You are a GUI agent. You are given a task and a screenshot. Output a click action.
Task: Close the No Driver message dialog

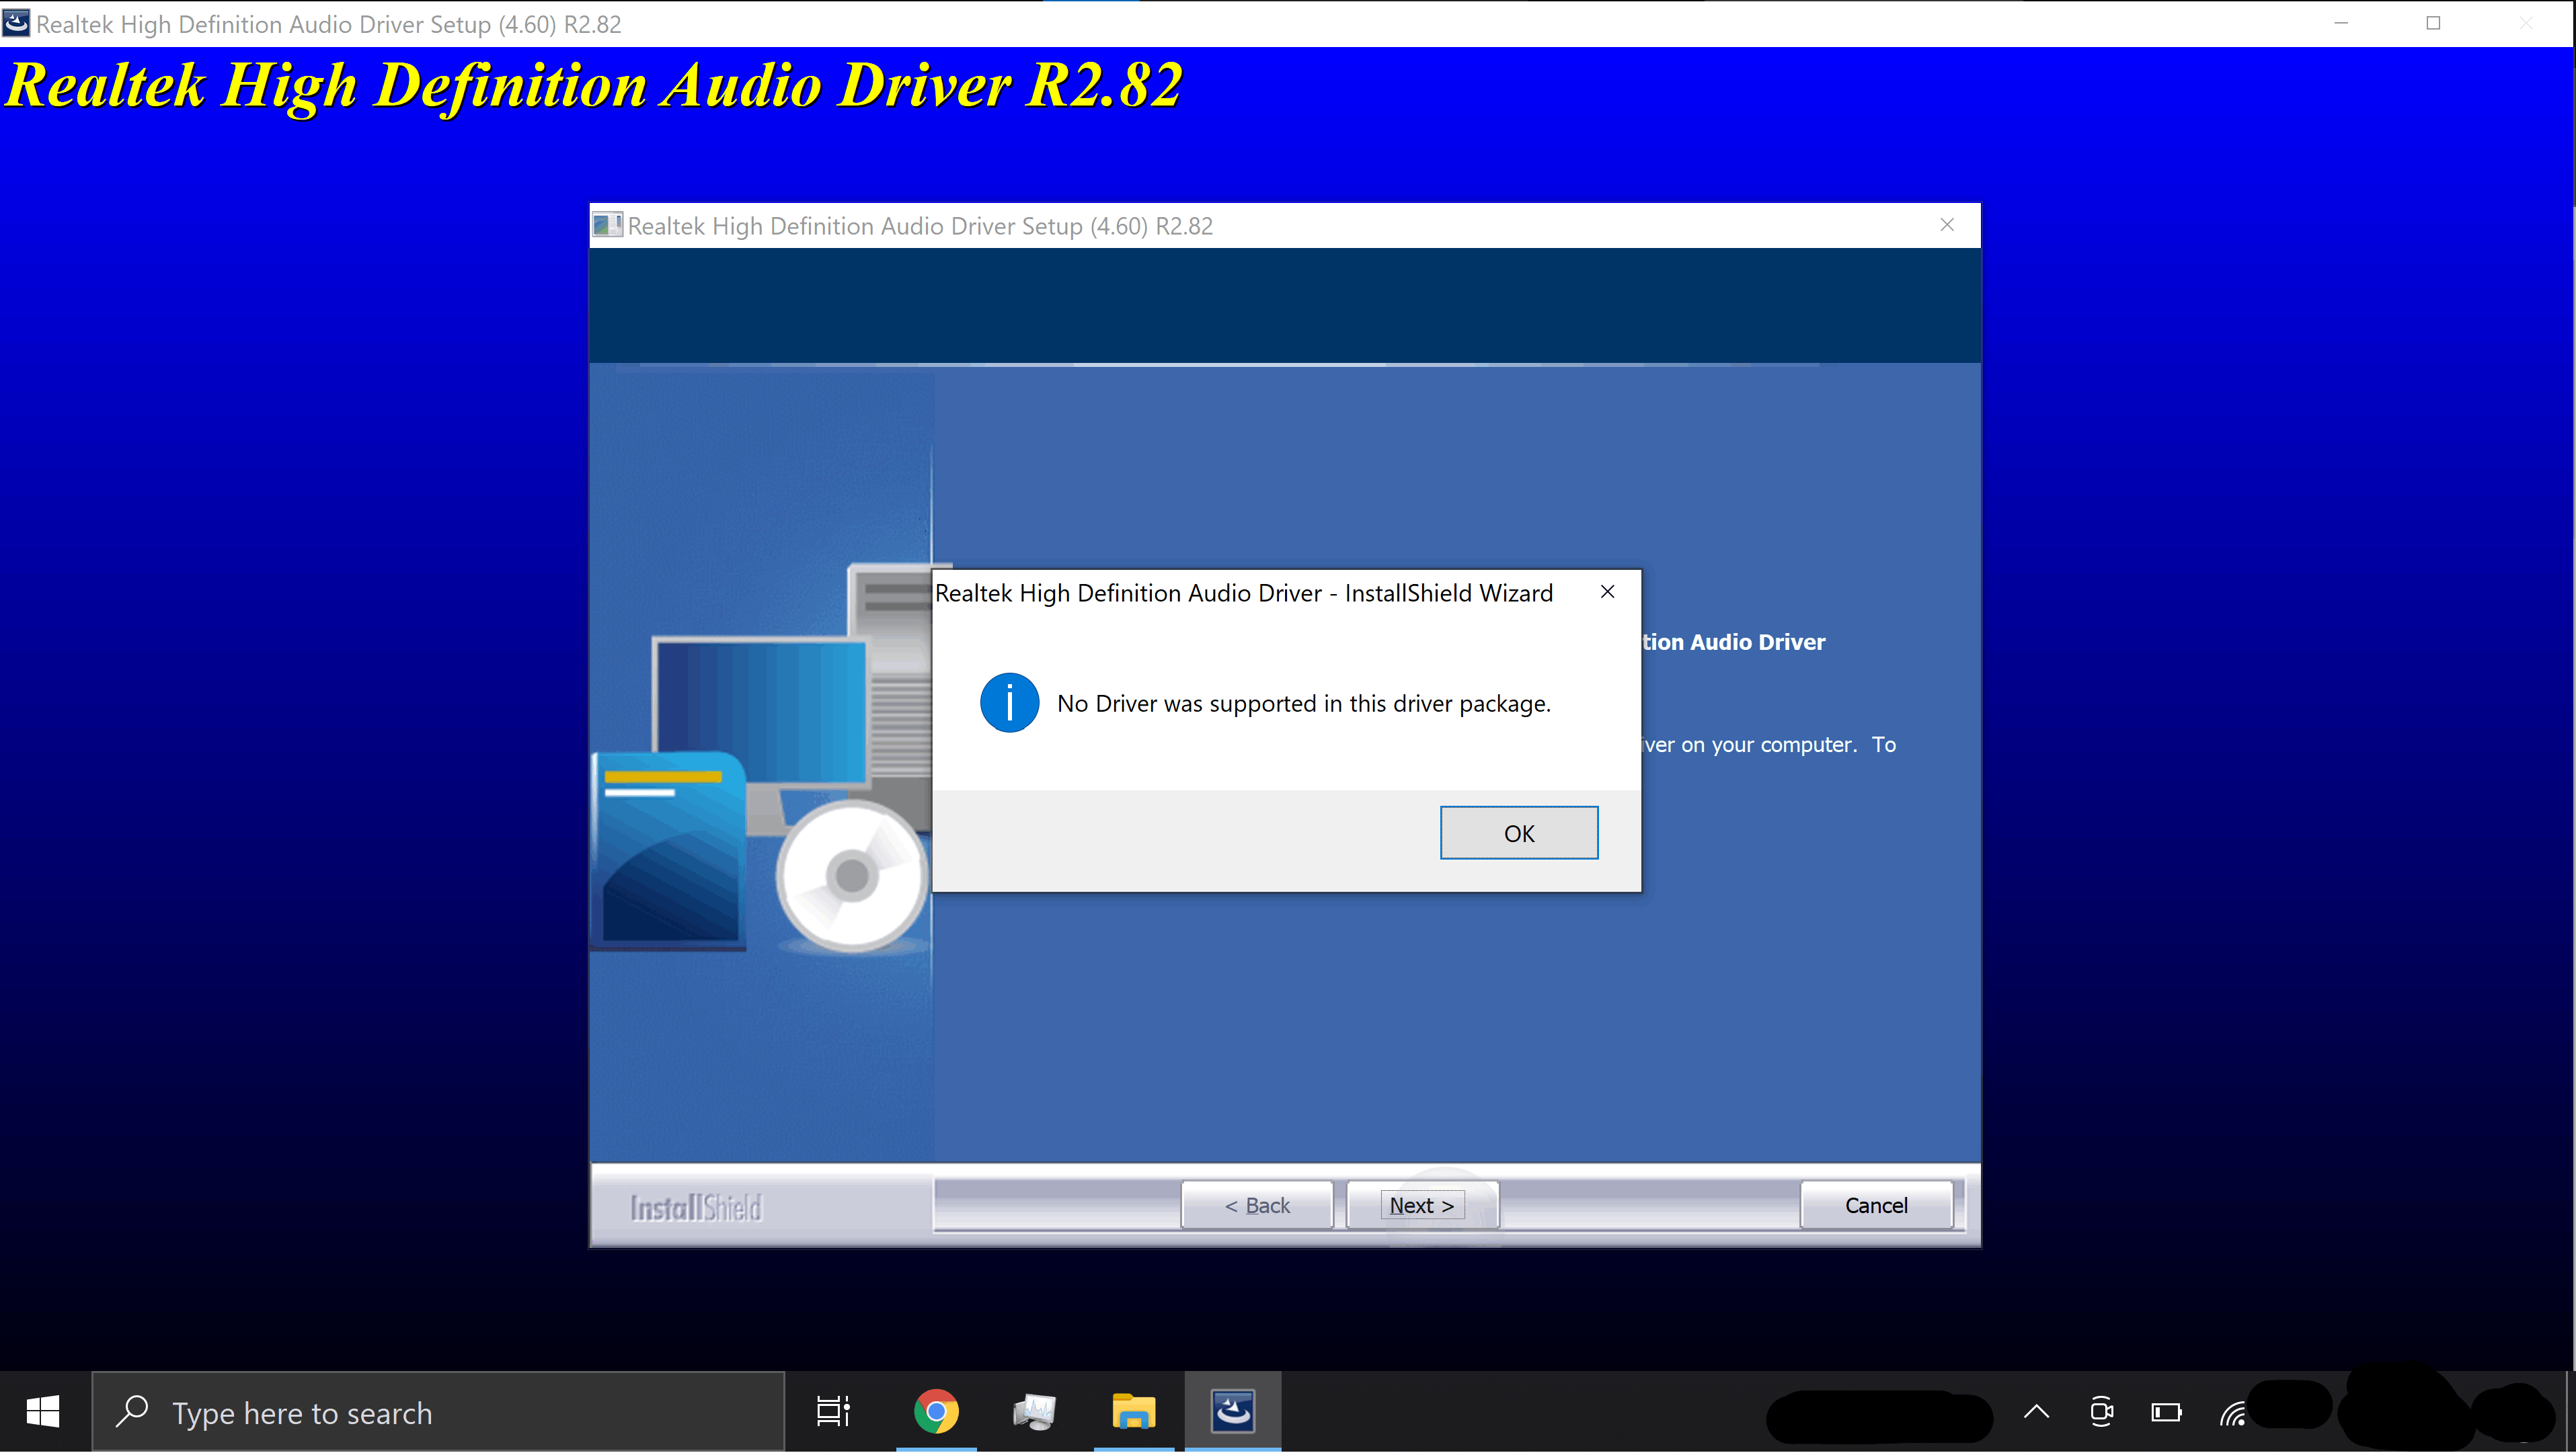click(1607, 591)
